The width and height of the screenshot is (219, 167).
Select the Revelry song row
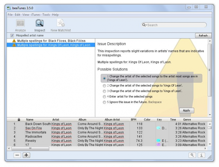(107, 141)
